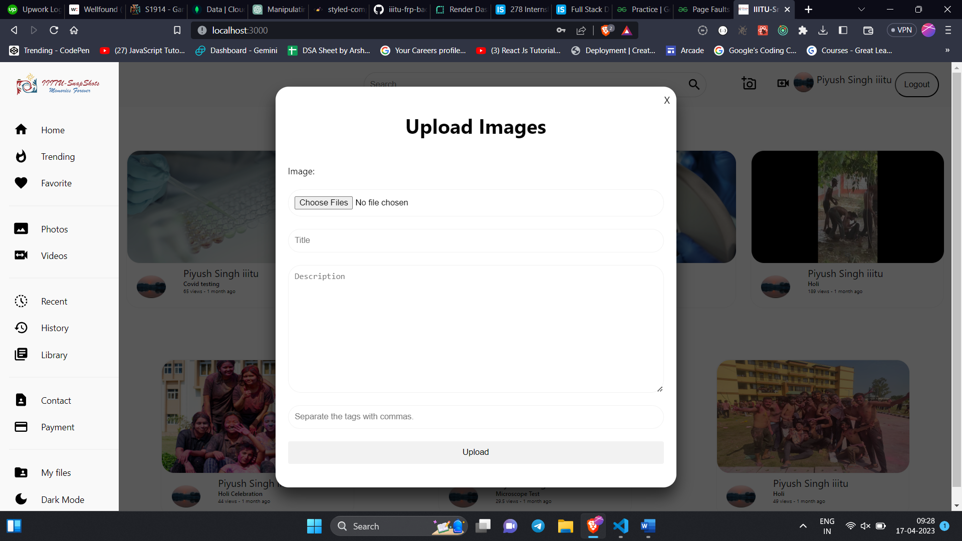Open the Videos sidebar item
962x541 pixels.
54,255
